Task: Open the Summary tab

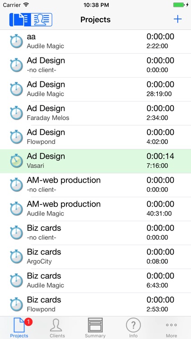Action: pos(95,328)
